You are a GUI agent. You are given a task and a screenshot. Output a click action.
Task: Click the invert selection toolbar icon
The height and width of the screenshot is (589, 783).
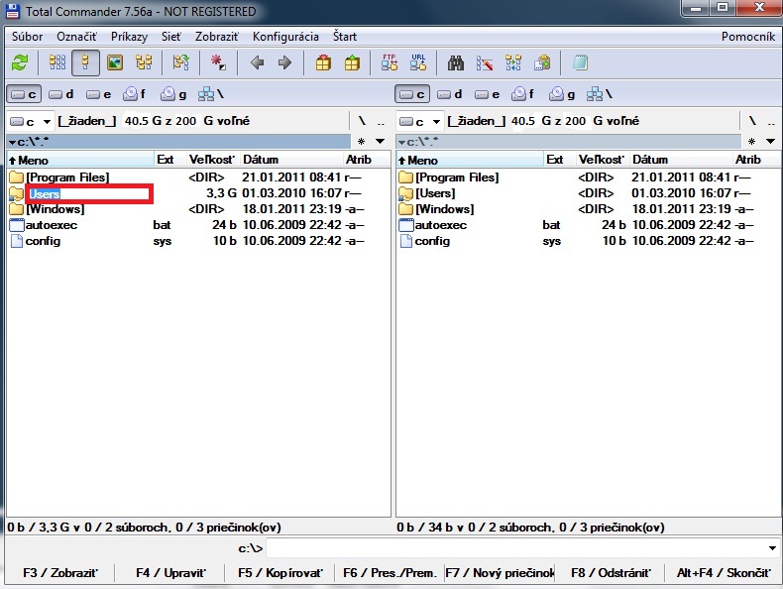click(180, 62)
